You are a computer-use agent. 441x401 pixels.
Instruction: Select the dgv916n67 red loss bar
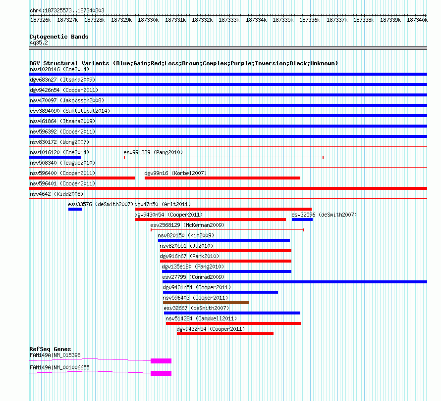(225, 261)
